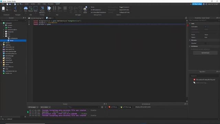The width and height of the screenshot is (220, 124).
Task: Expand the Lighting tree node
Action: [x=1, y=45]
